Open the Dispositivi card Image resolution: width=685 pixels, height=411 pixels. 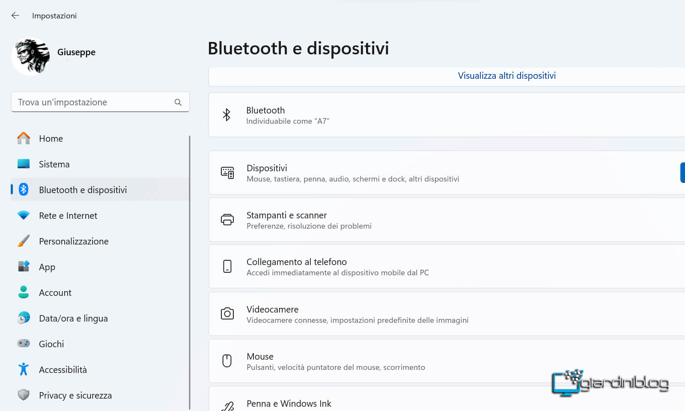447,173
